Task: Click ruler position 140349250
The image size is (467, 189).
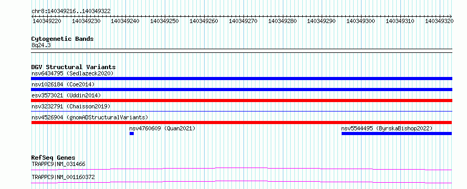Action: pyautogui.click(x=165, y=21)
